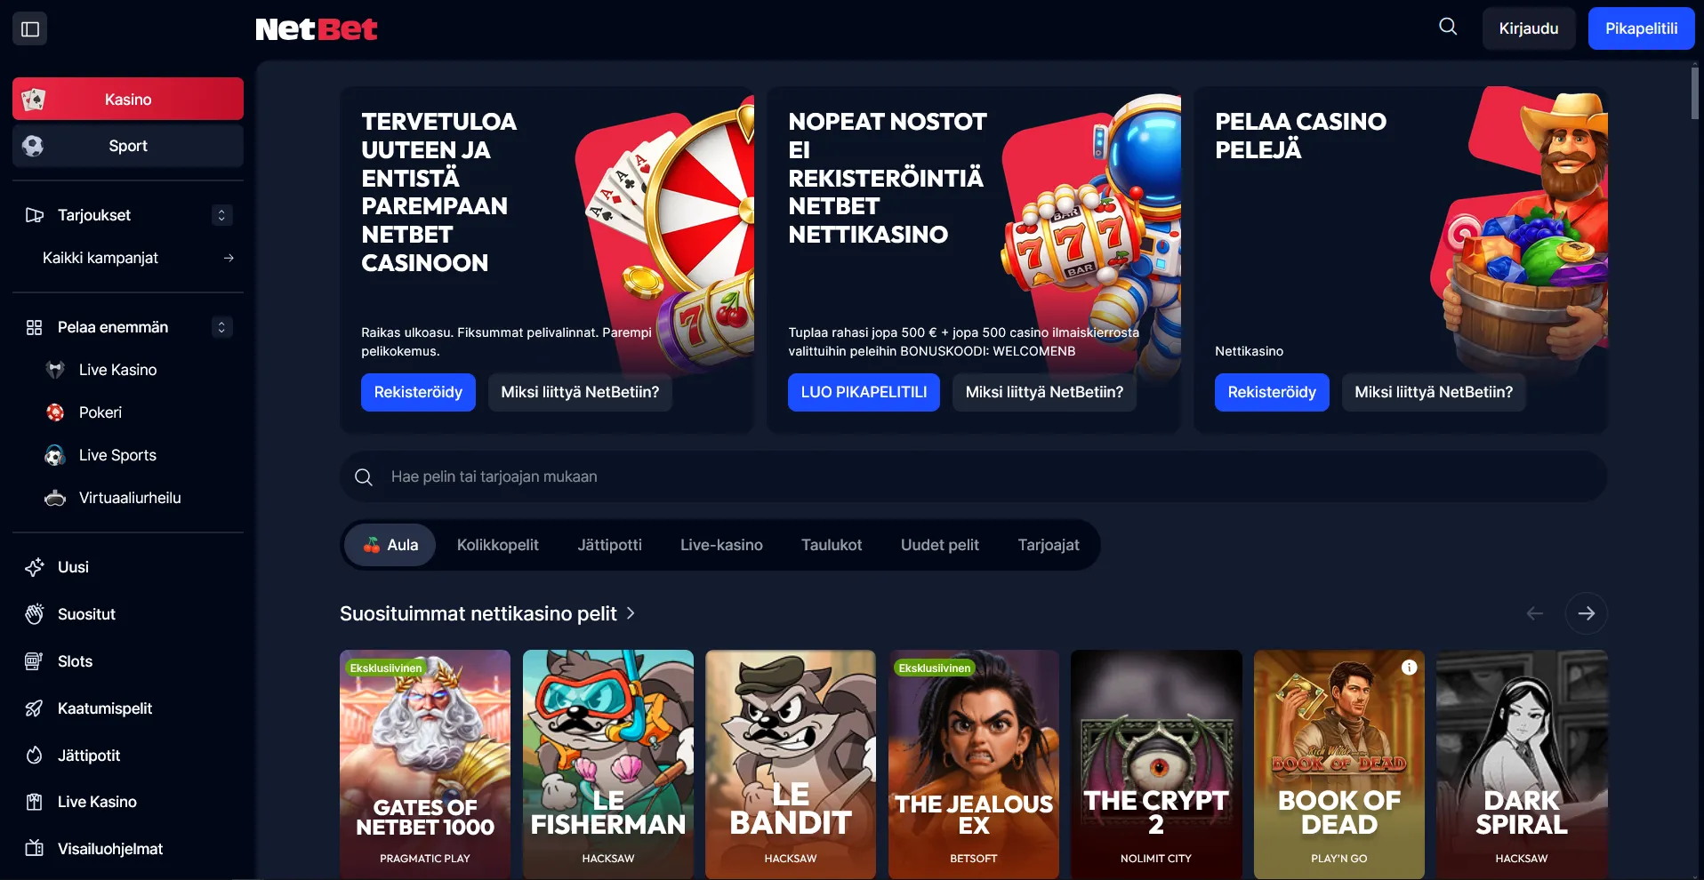Screen dimensions: 1704x880
Task: Select the Jättipotit flame icon
Action: click(35, 756)
